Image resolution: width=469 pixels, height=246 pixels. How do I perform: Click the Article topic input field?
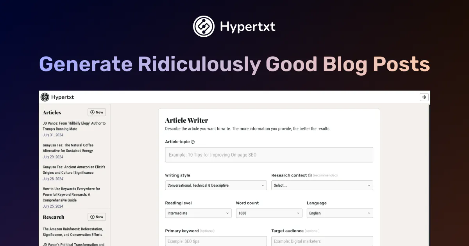click(x=269, y=155)
